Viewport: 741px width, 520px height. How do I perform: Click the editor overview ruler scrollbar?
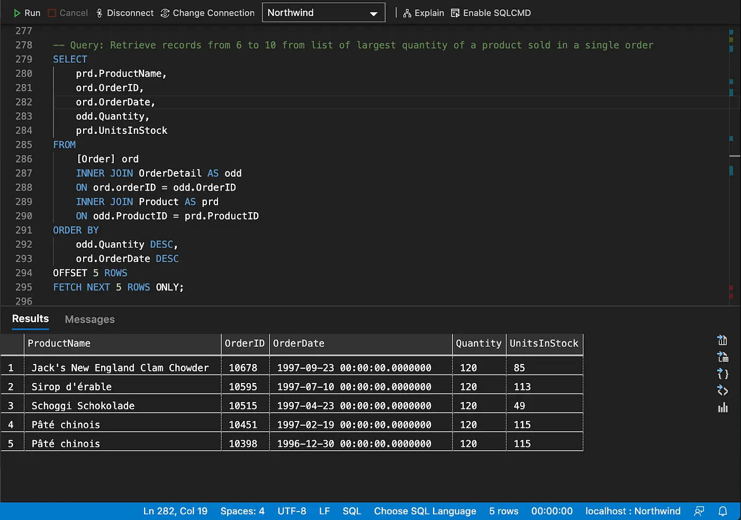[734, 165]
